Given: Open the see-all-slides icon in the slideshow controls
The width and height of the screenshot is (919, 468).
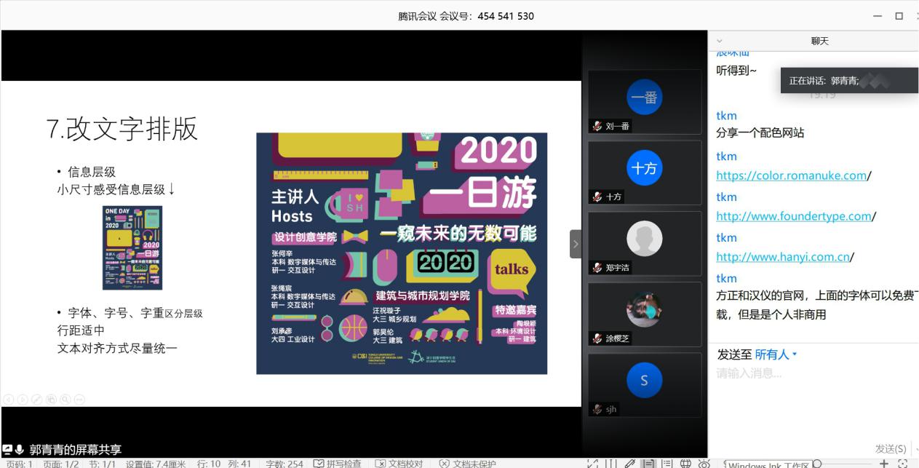Looking at the screenshot, I should pos(51,399).
